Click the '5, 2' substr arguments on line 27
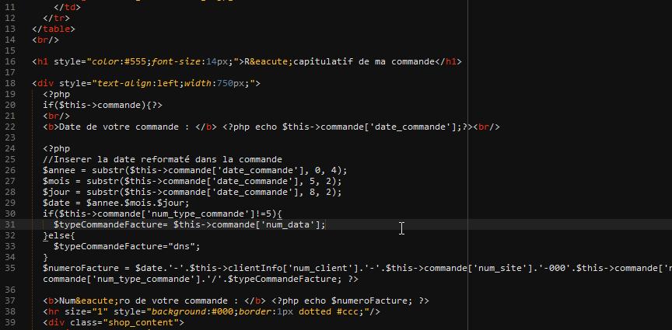This screenshot has width=672, height=330. [320, 182]
